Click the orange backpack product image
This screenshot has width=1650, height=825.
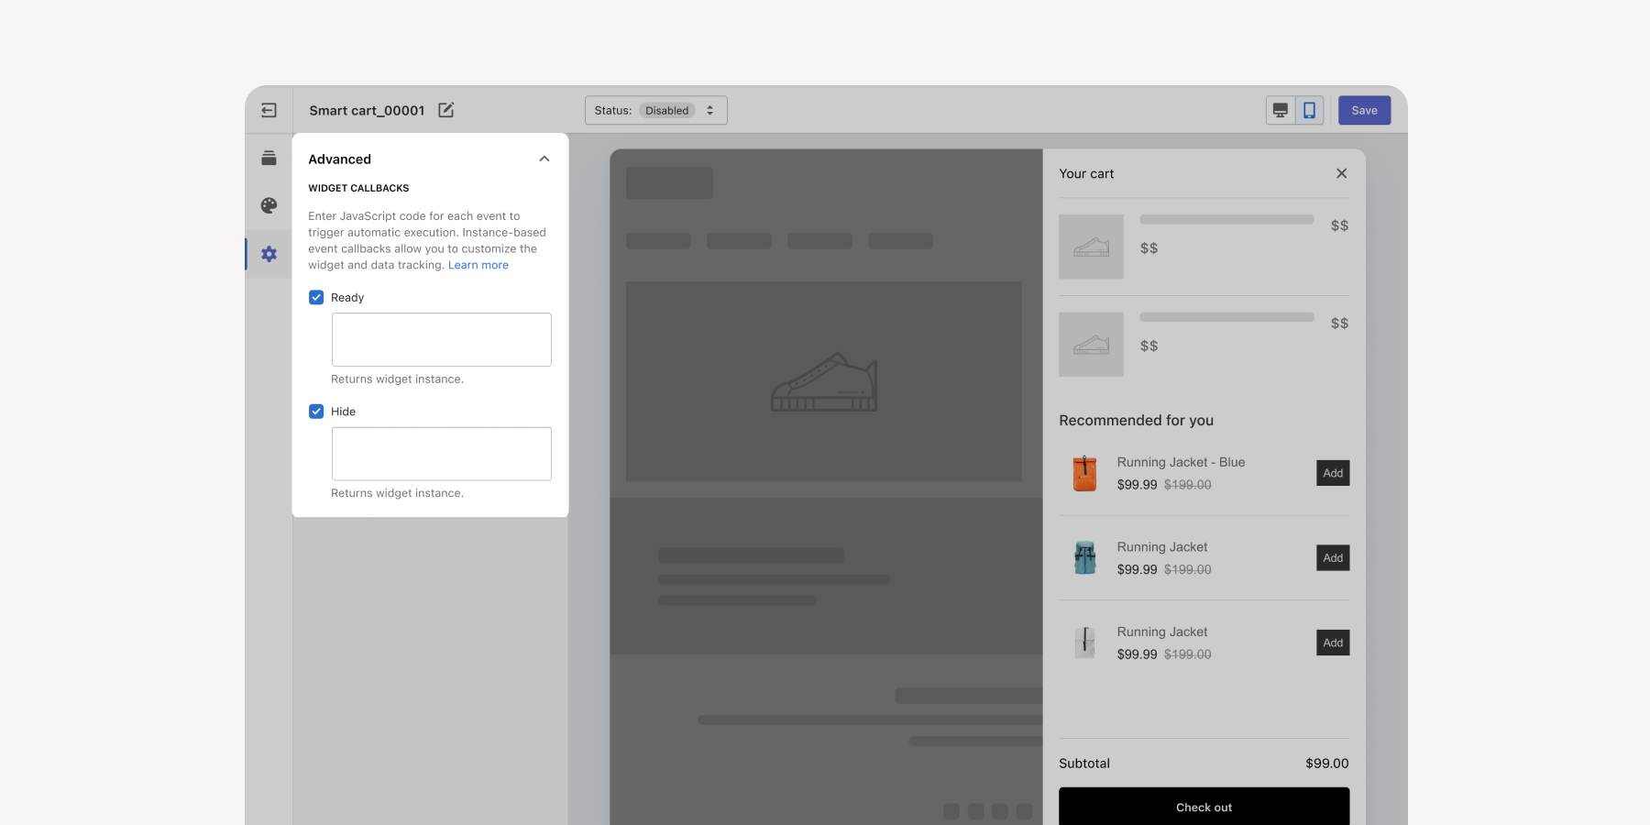pyautogui.click(x=1084, y=473)
